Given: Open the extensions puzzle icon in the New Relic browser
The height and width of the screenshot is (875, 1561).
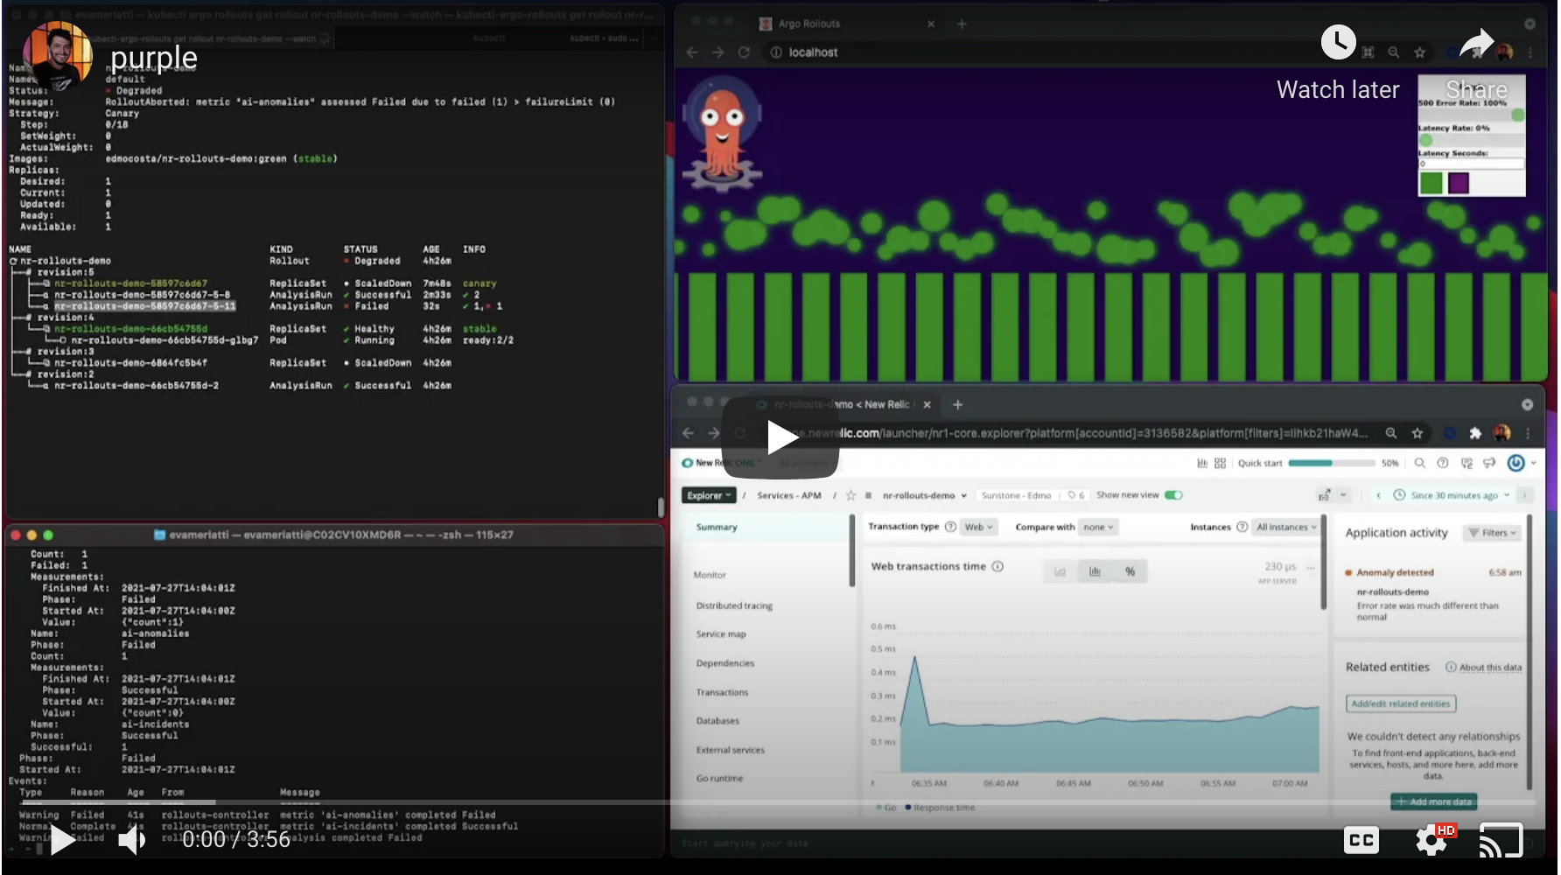Looking at the screenshot, I should click(x=1475, y=433).
